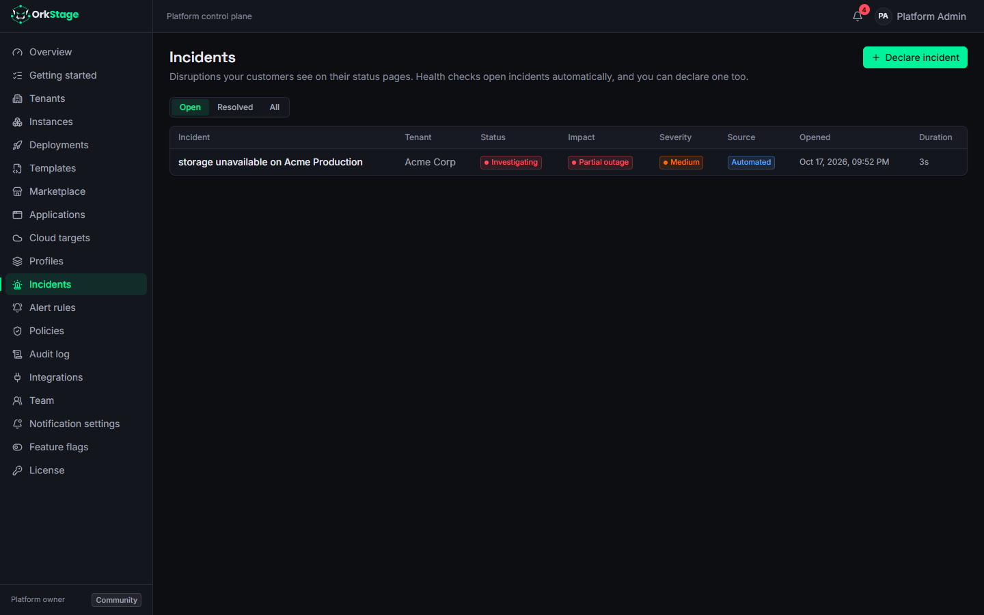Show the All incidents tab
The width and height of the screenshot is (984, 615).
[275, 107]
